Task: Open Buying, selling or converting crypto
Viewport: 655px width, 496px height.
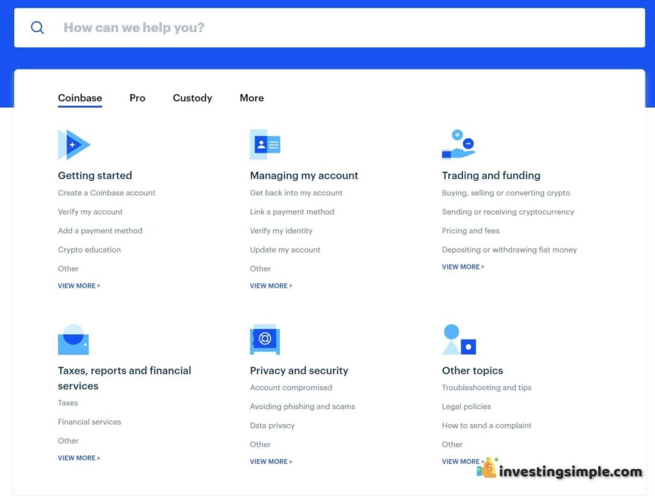Action: (506, 193)
